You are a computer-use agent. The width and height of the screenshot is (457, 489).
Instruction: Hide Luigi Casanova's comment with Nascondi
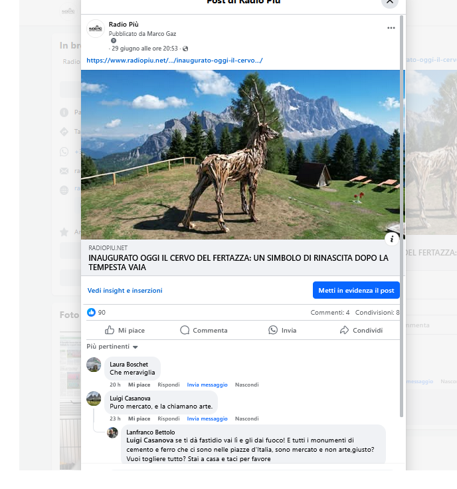pos(247,419)
